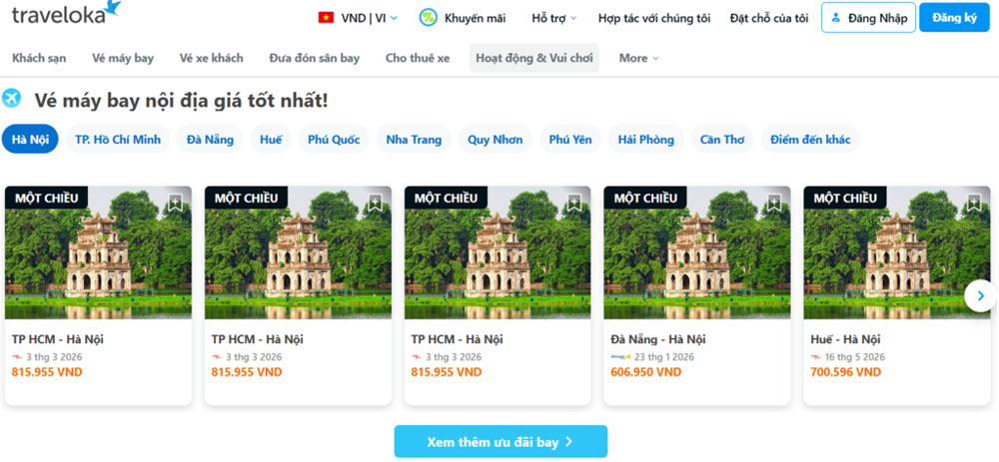Screen dimensions: 999x462
Task: Open Hoạt động & Vui chơi section
Action: (x=533, y=58)
